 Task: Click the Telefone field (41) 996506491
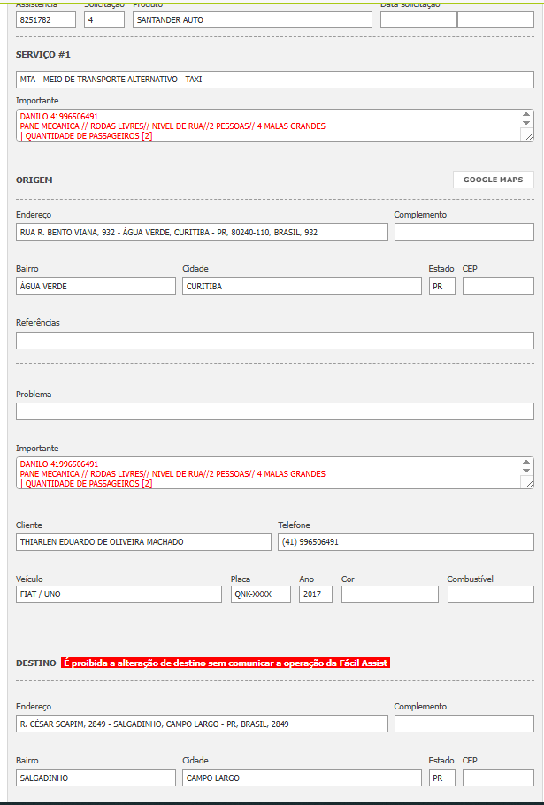point(406,542)
